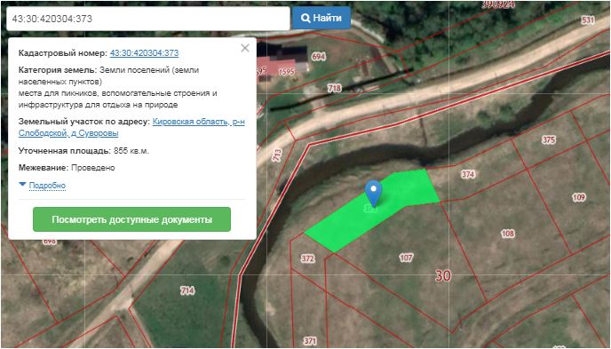The height and width of the screenshot is (349, 611).
Task: Select parcel 375 on the map
Action: coord(548,139)
